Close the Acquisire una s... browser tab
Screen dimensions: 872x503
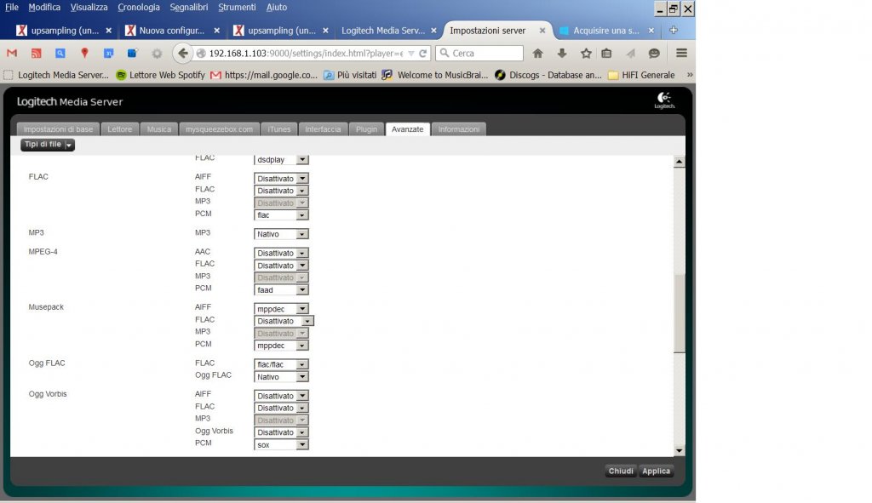(x=651, y=31)
